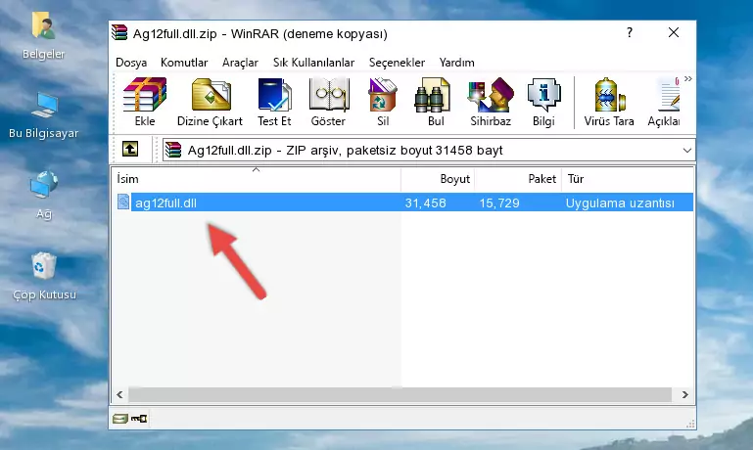This screenshot has width=753, height=450.
Task: Select the Çöp Kutusu recycle bin
Action: pyautogui.click(x=44, y=276)
